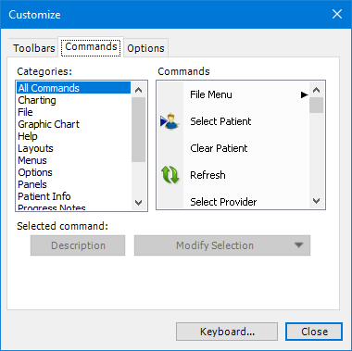
Task: Choose the Panels category
Action: 74,184
